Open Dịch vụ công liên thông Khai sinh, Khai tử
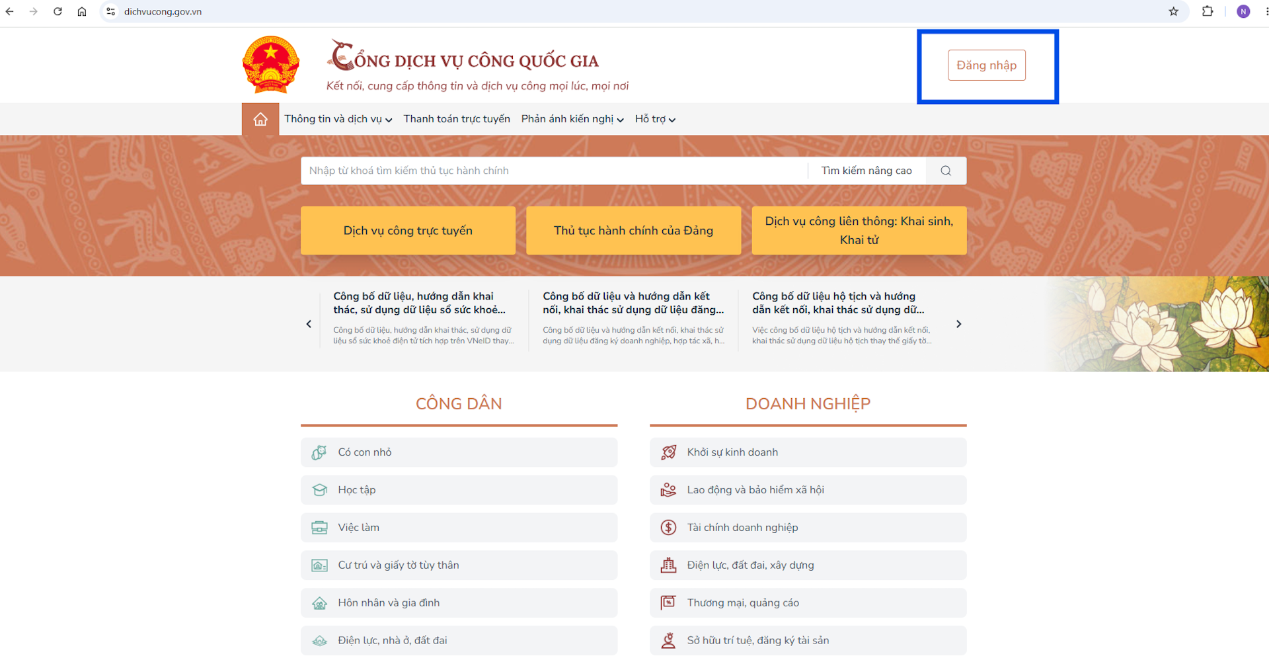Screen dimensions: 1269x658 (x=859, y=231)
